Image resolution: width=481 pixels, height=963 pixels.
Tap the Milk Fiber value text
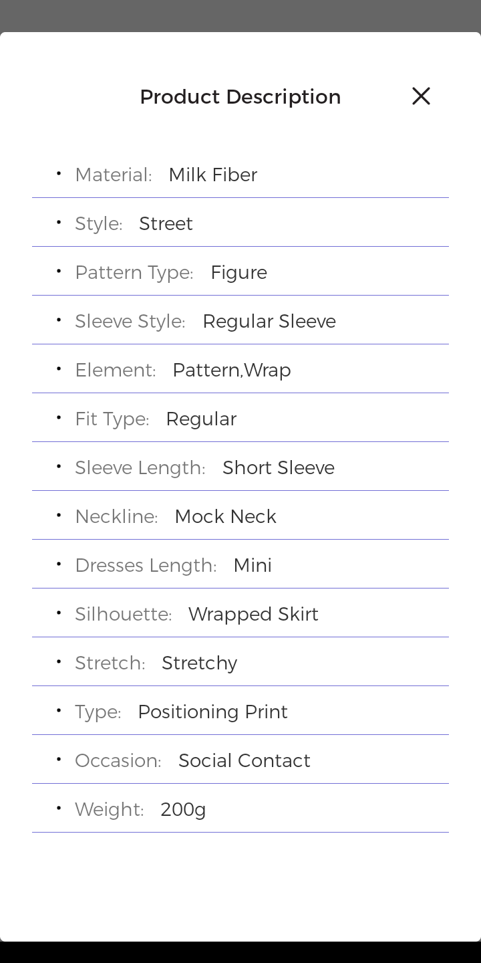(x=212, y=175)
